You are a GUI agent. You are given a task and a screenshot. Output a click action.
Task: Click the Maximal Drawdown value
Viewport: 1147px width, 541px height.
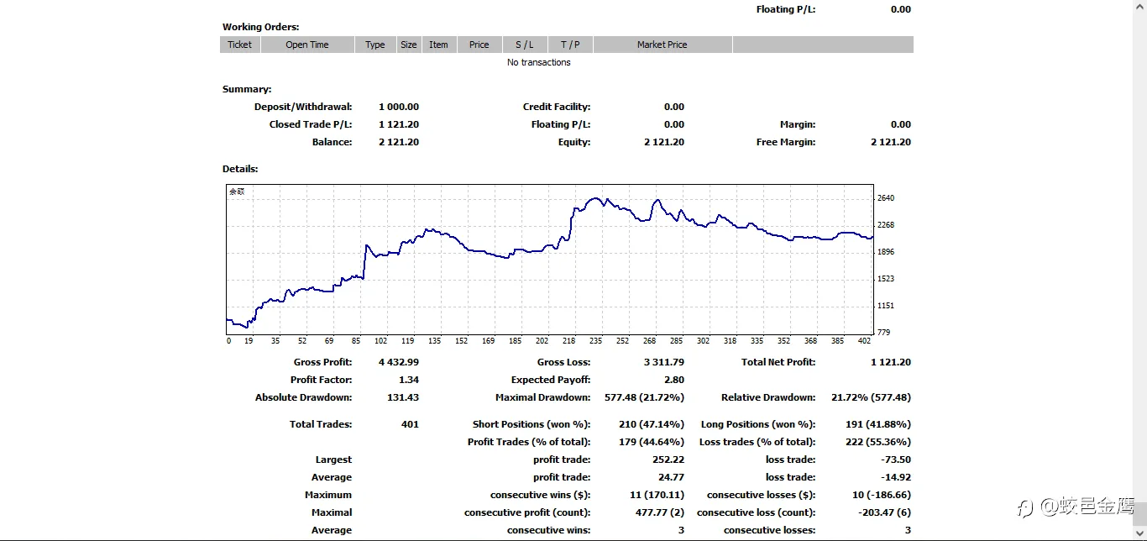click(638, 397)
